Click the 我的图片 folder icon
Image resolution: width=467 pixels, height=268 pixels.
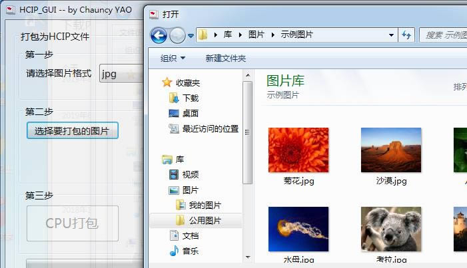tap(181, 205)
